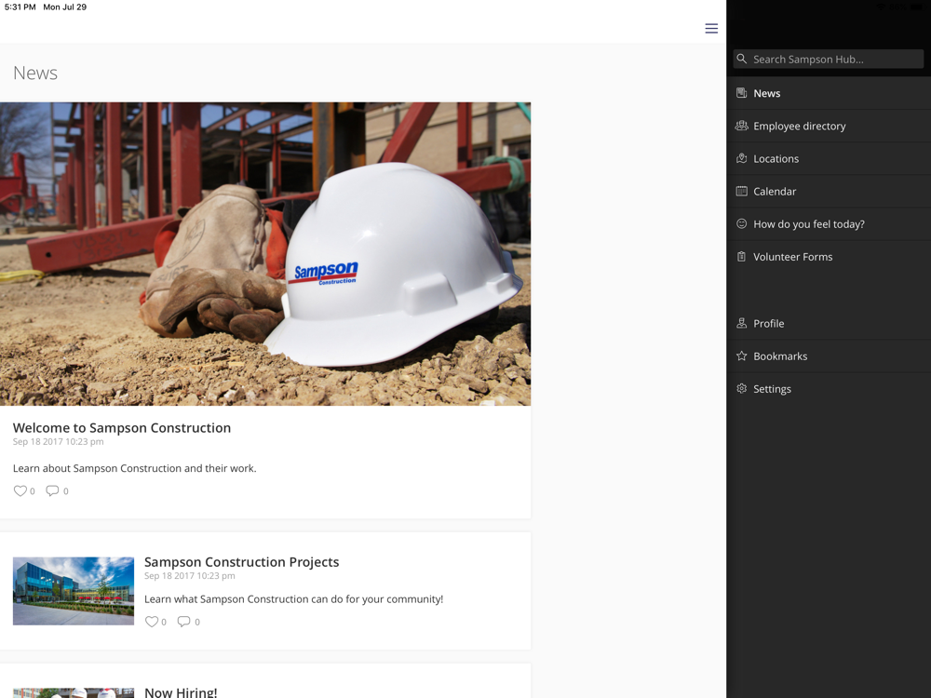Open the Welcome to Sampson Construction headline
The width and height of the screenshot is (931, 698).
[x=122, y=427]
